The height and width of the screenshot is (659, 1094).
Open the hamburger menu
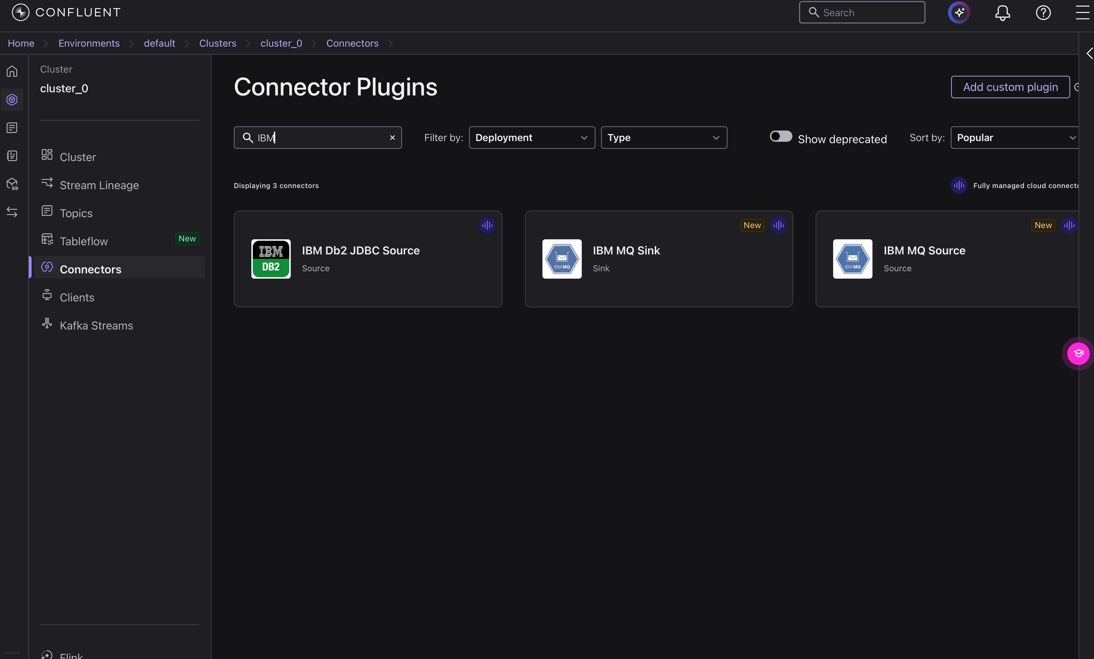click(1082, 12)
